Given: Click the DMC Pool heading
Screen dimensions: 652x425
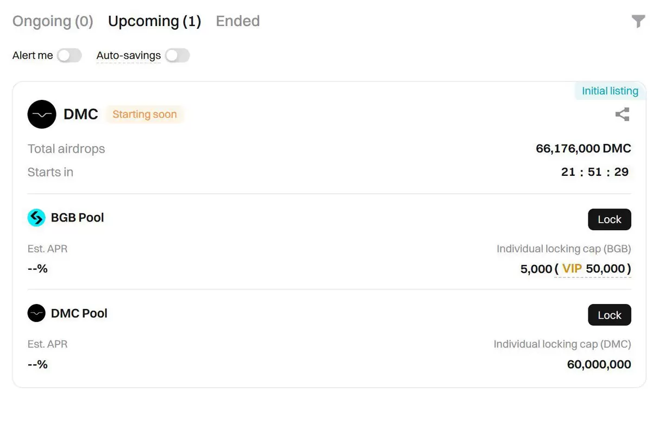Looking at the screenshot, I should [79, 313].
